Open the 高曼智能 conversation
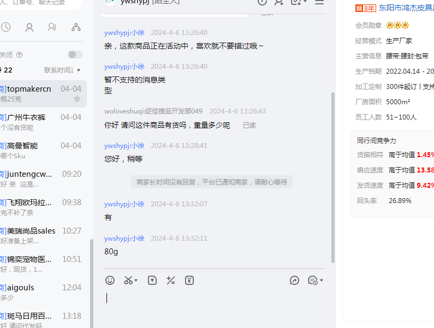434x328 pixels. (43, 151)
